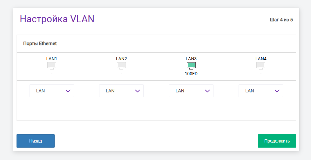The width and height of the screenshot is (311, 160).
Task: Click the Порты Ethernet section header
Action: 40,43
